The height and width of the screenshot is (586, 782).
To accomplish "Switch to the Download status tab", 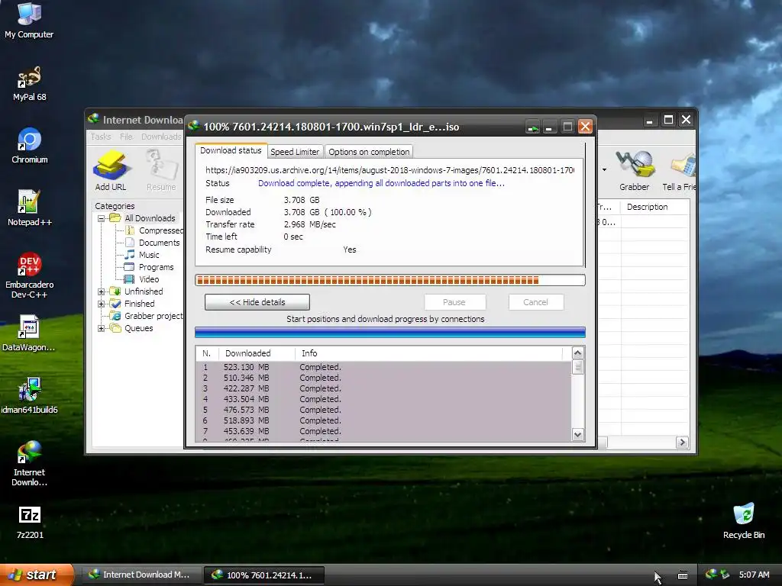I will click(x=231, y=150).
